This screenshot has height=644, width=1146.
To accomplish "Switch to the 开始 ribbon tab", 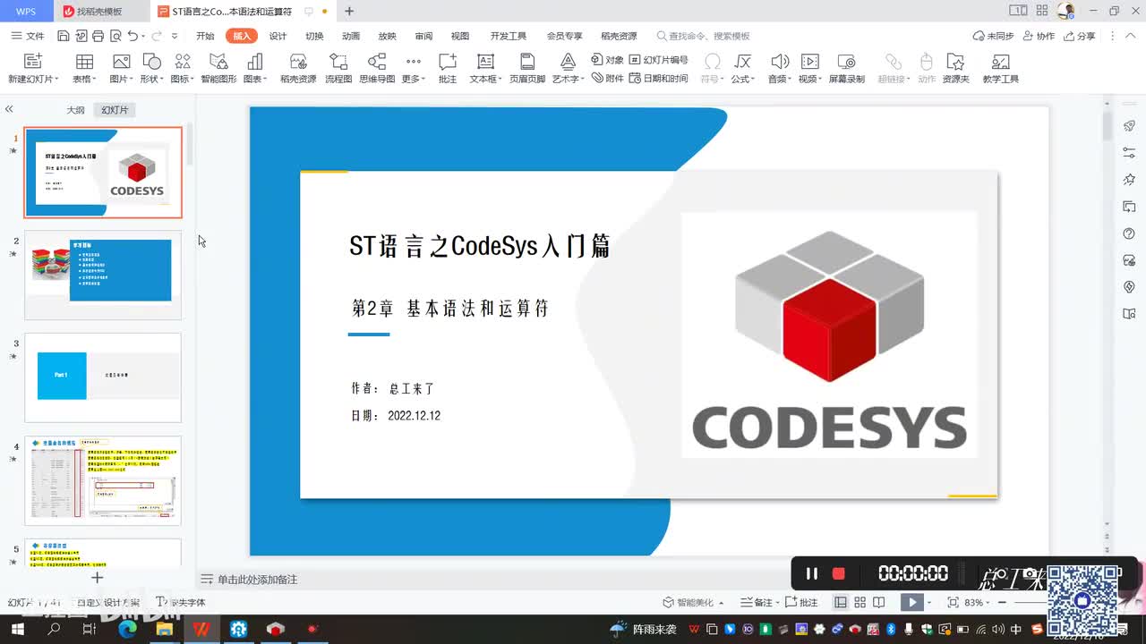I will (x=205, y=36).
